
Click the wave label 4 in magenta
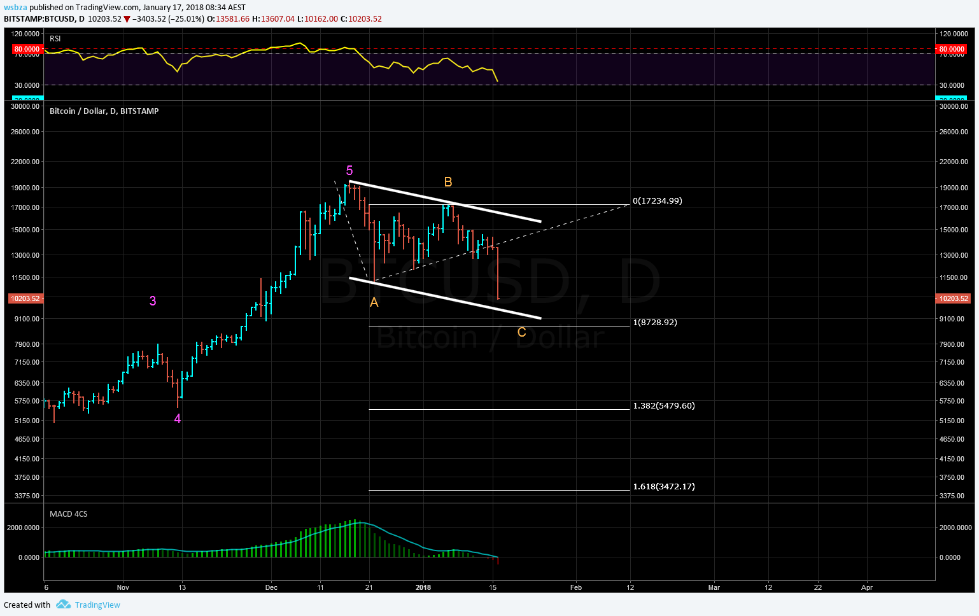(178, 419)
